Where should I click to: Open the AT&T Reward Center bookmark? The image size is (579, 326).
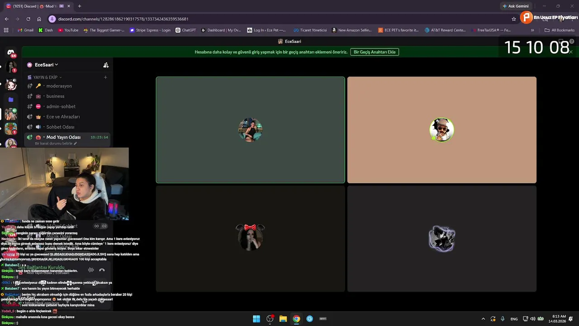pos(445,30)
